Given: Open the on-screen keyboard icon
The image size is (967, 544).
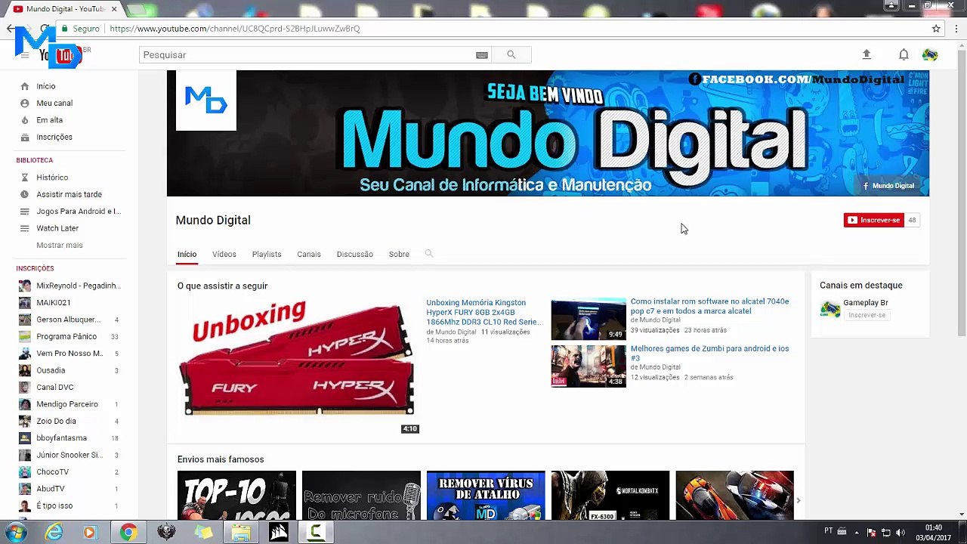Looking at the screenshot, I should tap(482, 55).
